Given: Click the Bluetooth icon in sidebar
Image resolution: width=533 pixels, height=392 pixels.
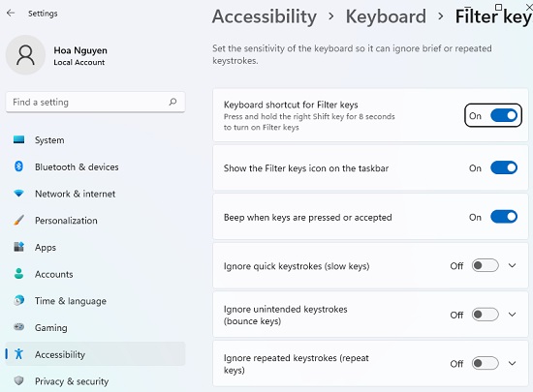Looking at the screenshot, I should (18, 166).
